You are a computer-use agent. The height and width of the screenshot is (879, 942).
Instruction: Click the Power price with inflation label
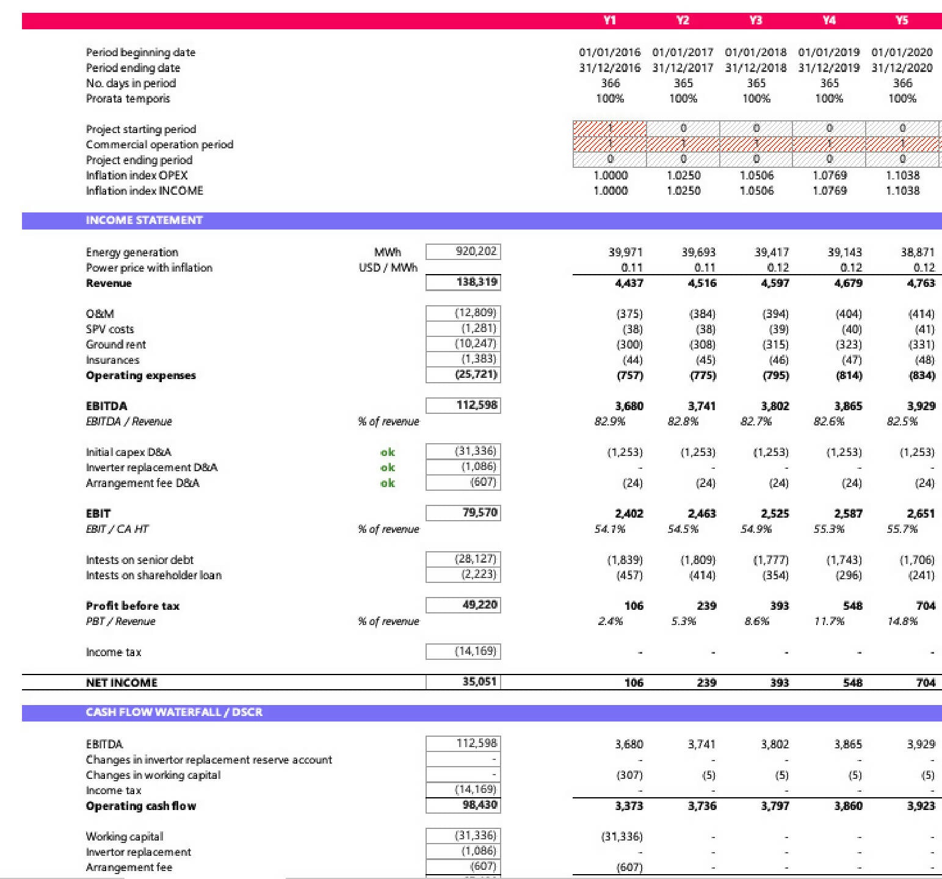[x=149, y=267]
